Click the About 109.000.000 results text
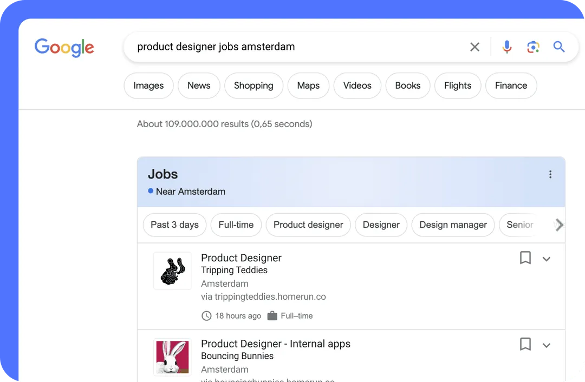The width and height of the screenshot is (585, 382). click(x=225, y=124)
